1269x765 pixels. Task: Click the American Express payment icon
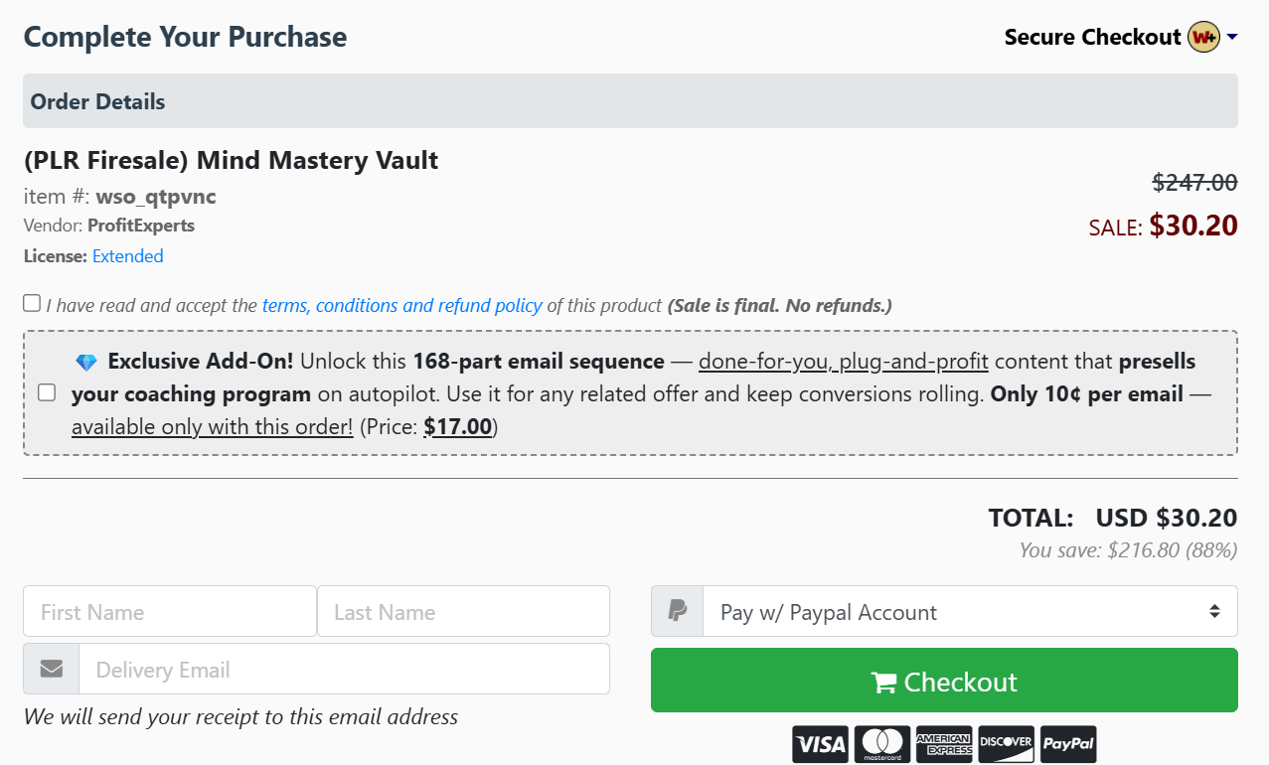coord(944,743)
